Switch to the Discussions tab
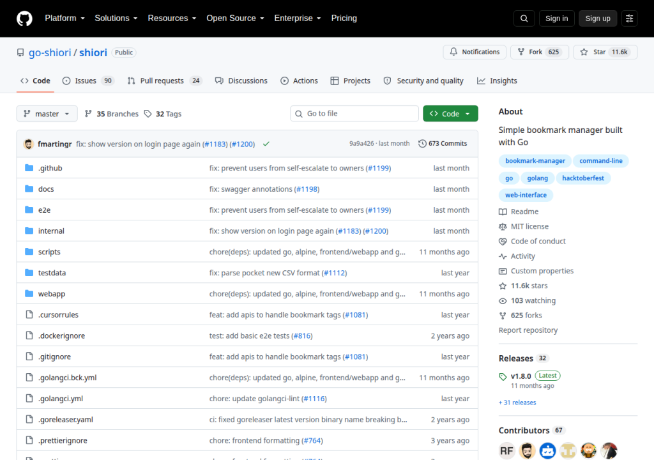 click(241, 80)
